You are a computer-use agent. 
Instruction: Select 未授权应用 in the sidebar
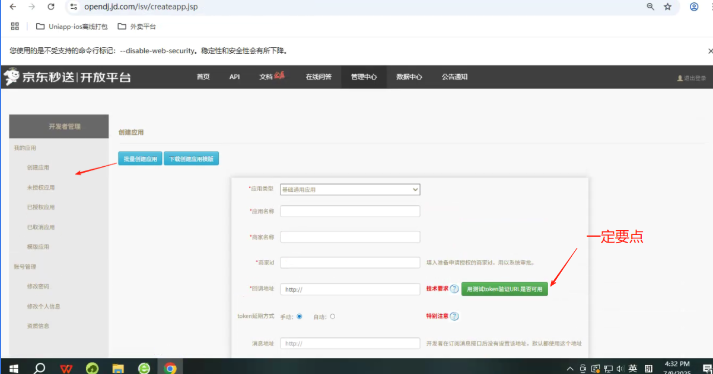pyautogui.click(x=41, y=188)
